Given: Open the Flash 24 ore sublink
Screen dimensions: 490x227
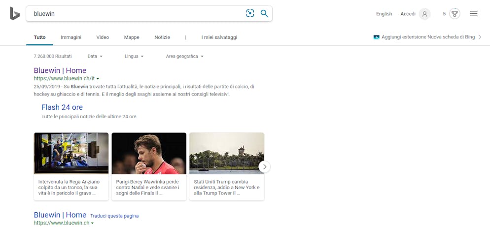Looking at the screenshot, I should (x=62, y=107).
